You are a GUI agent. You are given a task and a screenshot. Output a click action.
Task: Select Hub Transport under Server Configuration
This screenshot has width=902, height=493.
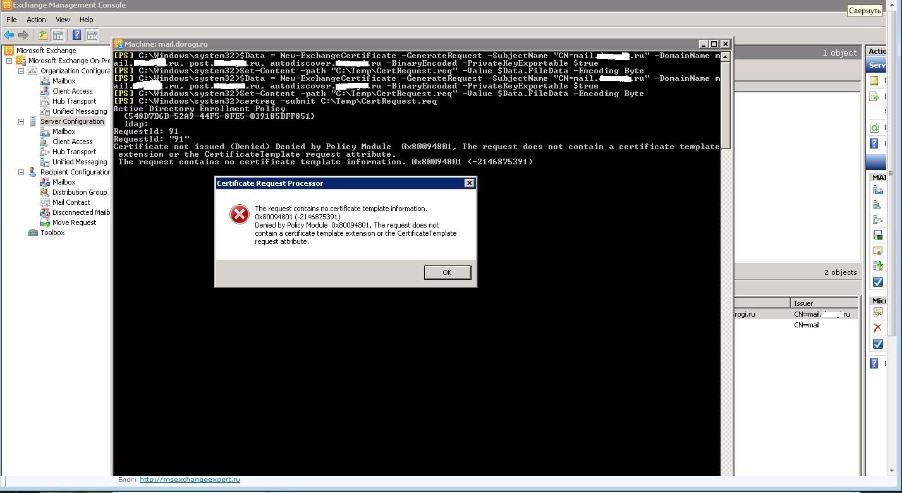75,152
